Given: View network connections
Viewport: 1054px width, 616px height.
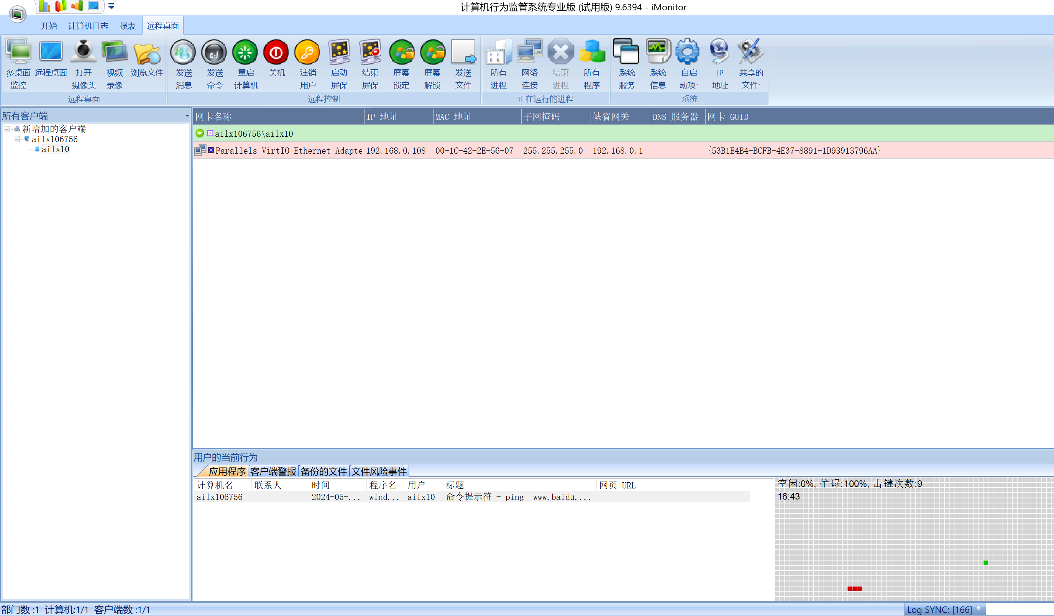Looking at the screenshot, I should click(x=530, y=64).
